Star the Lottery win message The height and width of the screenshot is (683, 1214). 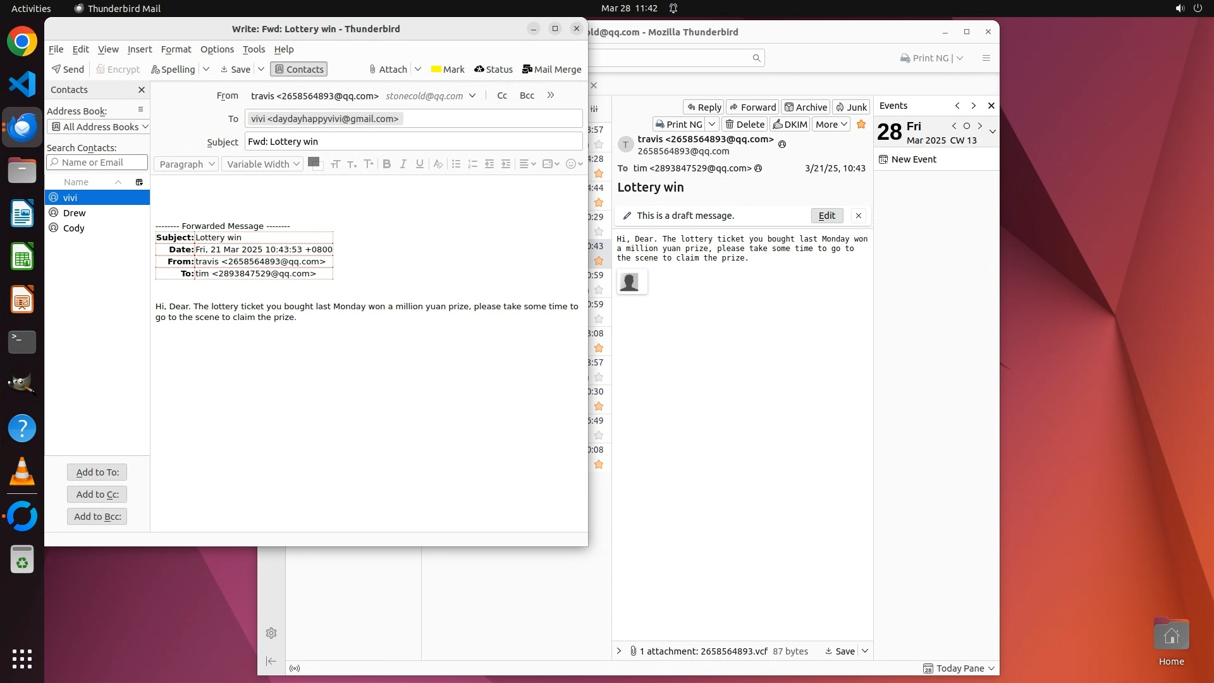click(x=861, y=124)
